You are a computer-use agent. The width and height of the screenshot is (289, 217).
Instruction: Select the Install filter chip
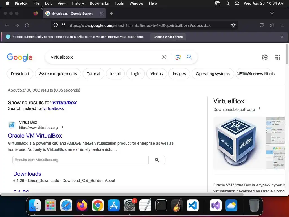[x=115, y=74]
